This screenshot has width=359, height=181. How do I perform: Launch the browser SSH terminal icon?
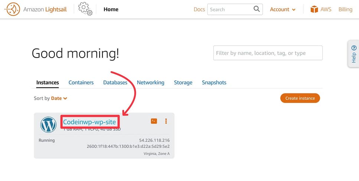click(154, 121)
